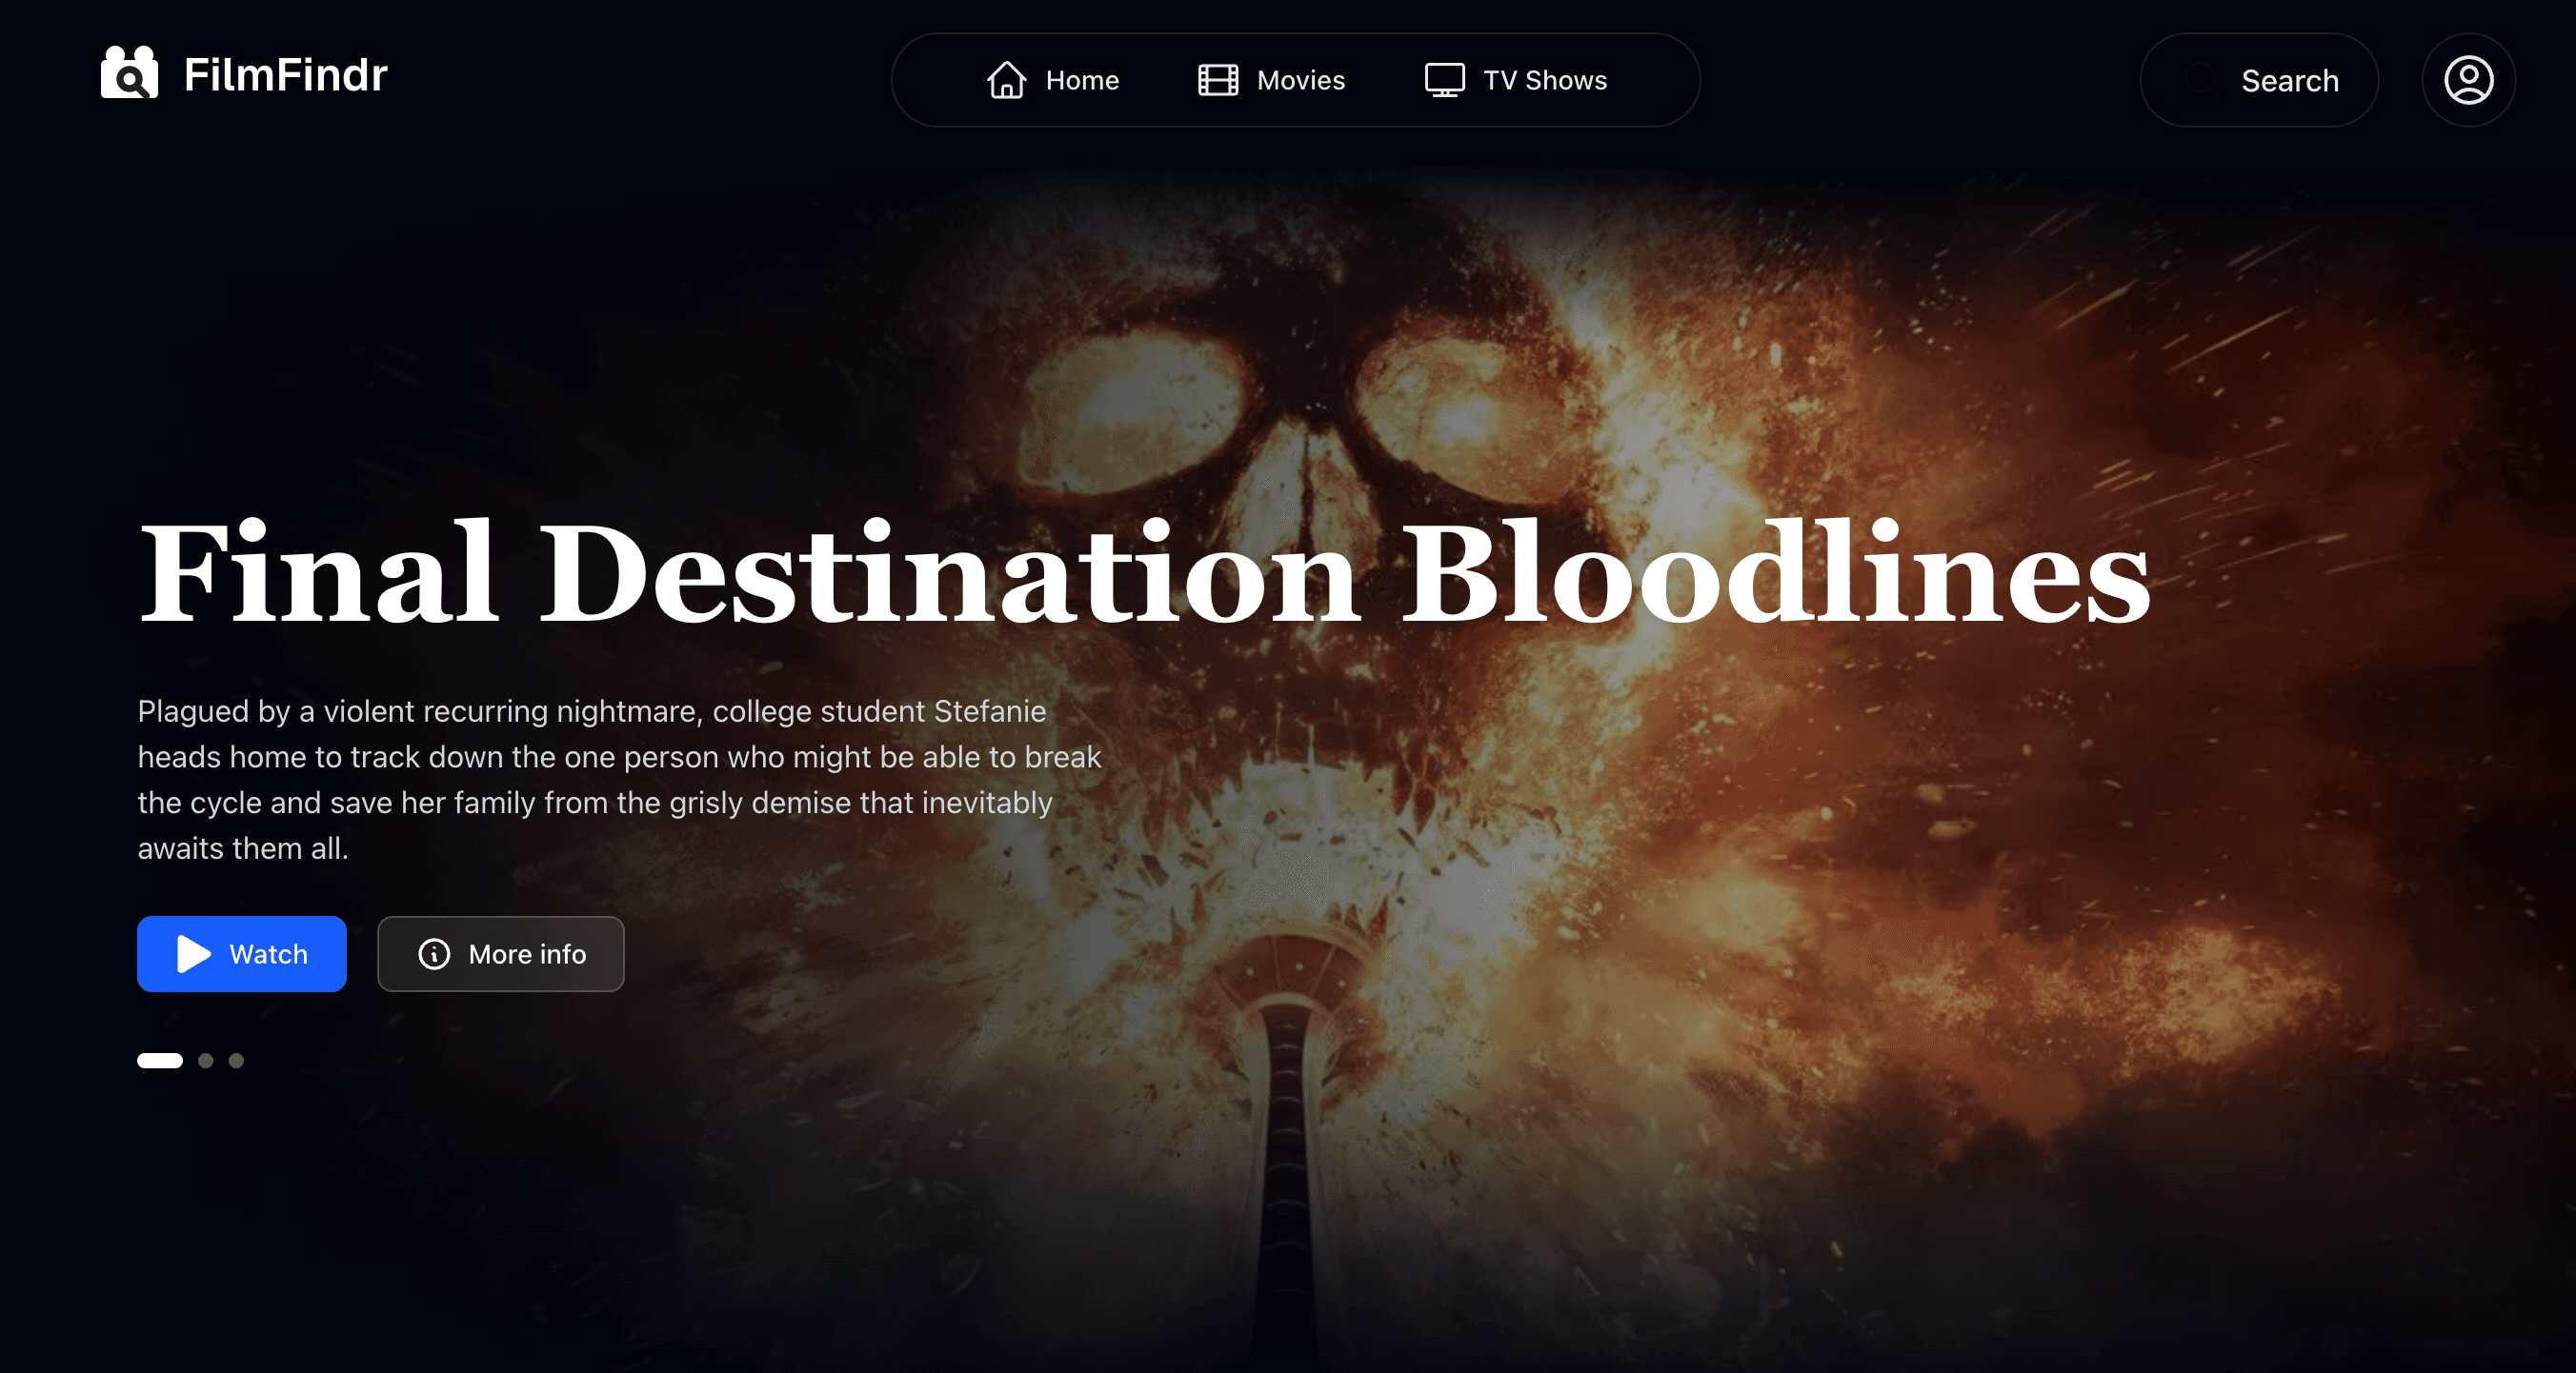Screen dimensions: 2576x1373
Task: Select the first active carousel indicator
Action: 160,1061
